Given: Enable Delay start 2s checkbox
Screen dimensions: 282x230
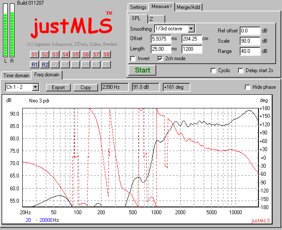Looking at the screenshot, I should click(240, 70).
